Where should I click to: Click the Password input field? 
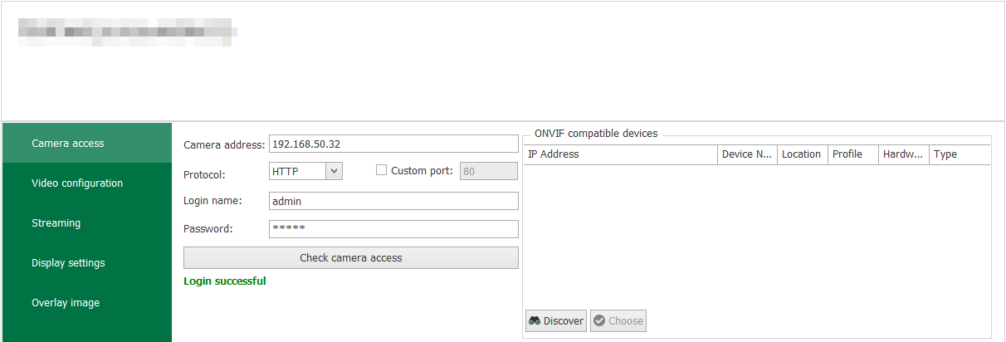(393, 229)
